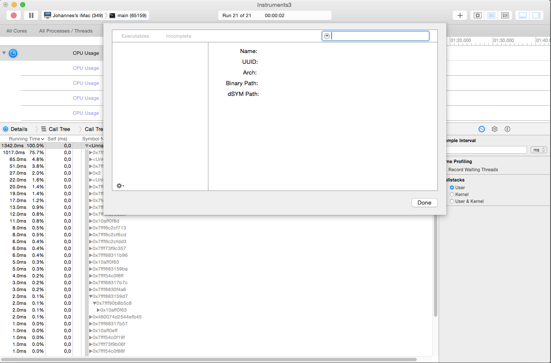Click the Run 21 of 21 status display
Viewport: 551px width, 363px height.
[x=275, y=15]
